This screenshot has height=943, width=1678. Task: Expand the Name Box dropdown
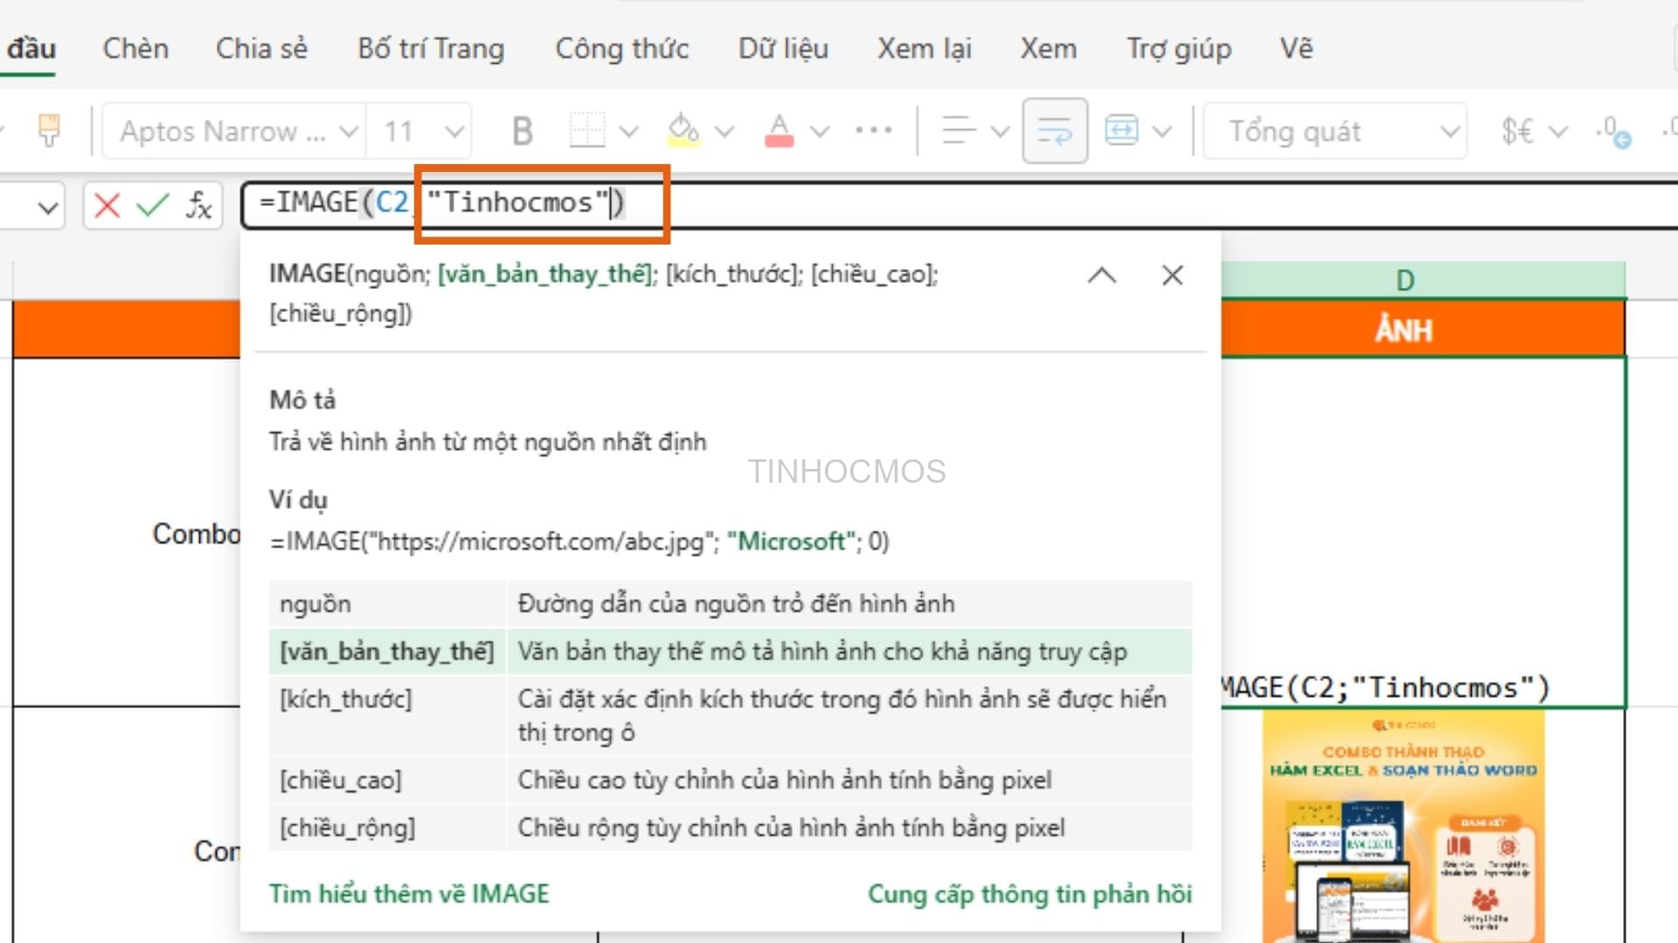pos(48,208)
